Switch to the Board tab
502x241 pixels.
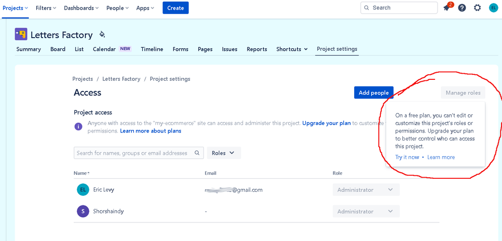point(58,49)
